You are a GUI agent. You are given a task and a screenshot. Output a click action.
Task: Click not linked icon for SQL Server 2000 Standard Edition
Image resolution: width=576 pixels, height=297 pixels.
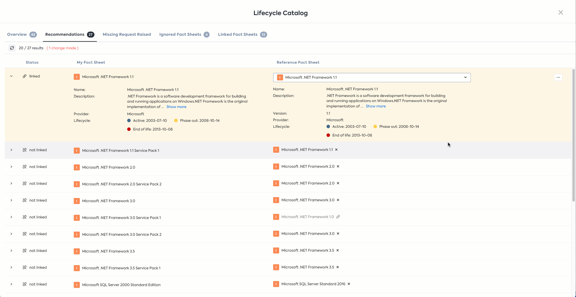25,284
